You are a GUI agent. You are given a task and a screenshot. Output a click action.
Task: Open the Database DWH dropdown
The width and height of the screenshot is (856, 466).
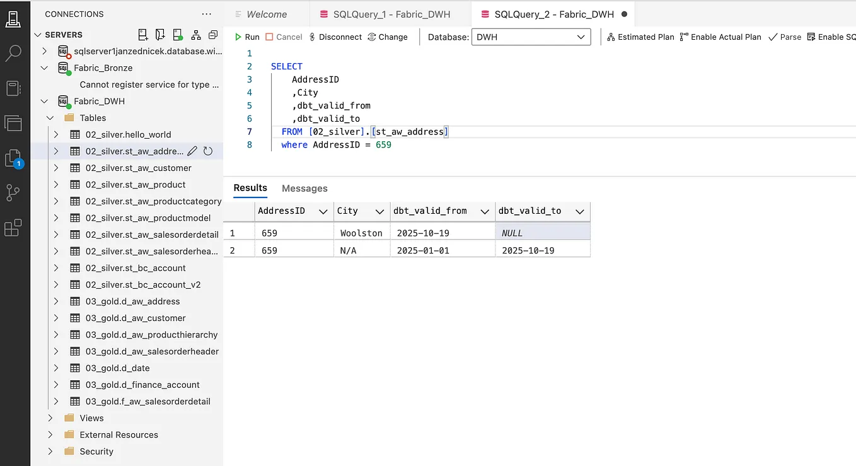pyautogui.click(x=531, y=37)
